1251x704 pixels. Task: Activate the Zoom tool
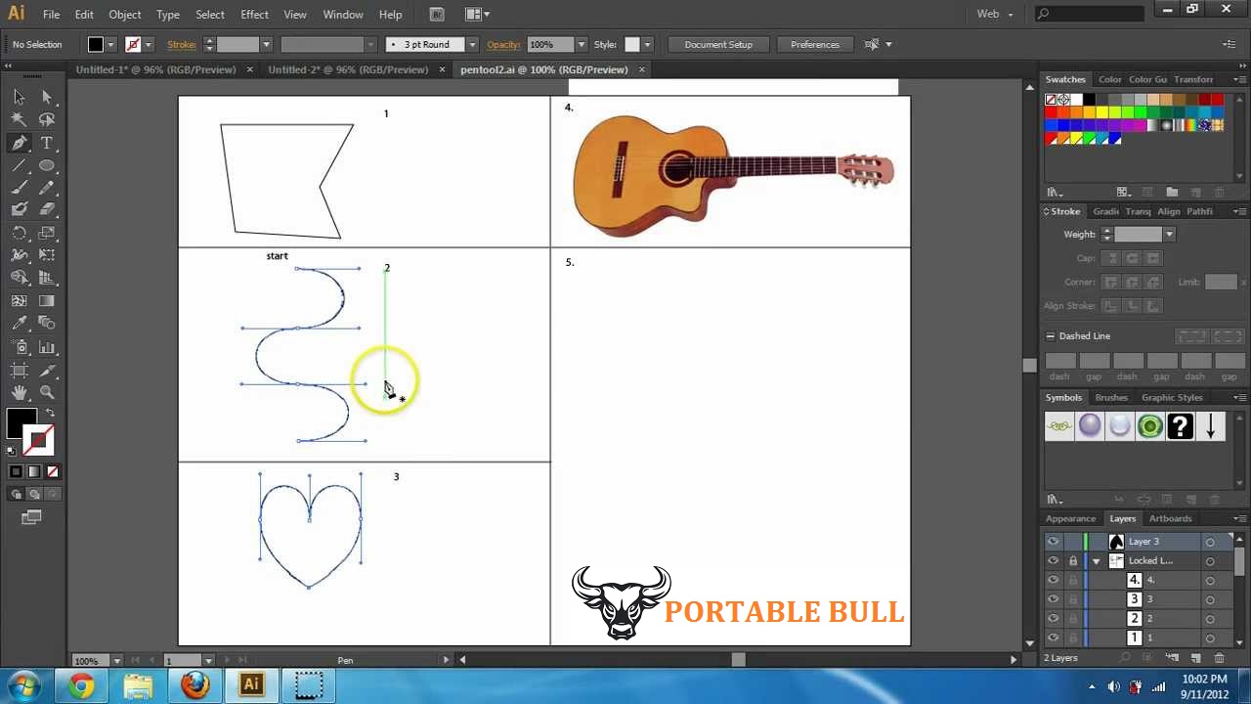pos(47,392)
